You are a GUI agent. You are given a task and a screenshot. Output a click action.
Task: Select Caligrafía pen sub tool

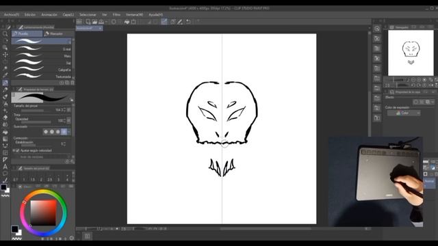pos(41,70)
